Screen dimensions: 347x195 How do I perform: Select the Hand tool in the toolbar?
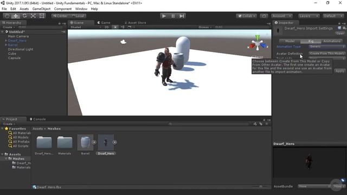(7, 16)
